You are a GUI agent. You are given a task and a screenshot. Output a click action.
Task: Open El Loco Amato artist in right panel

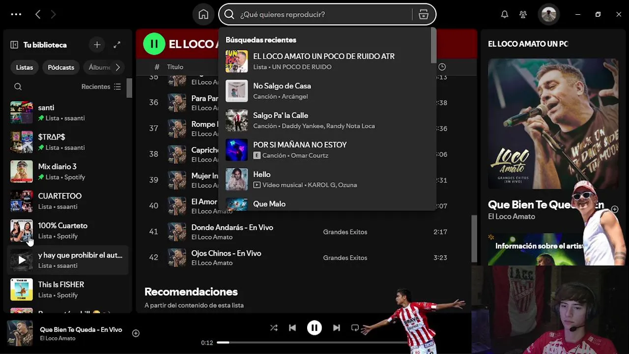coord(512,216)
